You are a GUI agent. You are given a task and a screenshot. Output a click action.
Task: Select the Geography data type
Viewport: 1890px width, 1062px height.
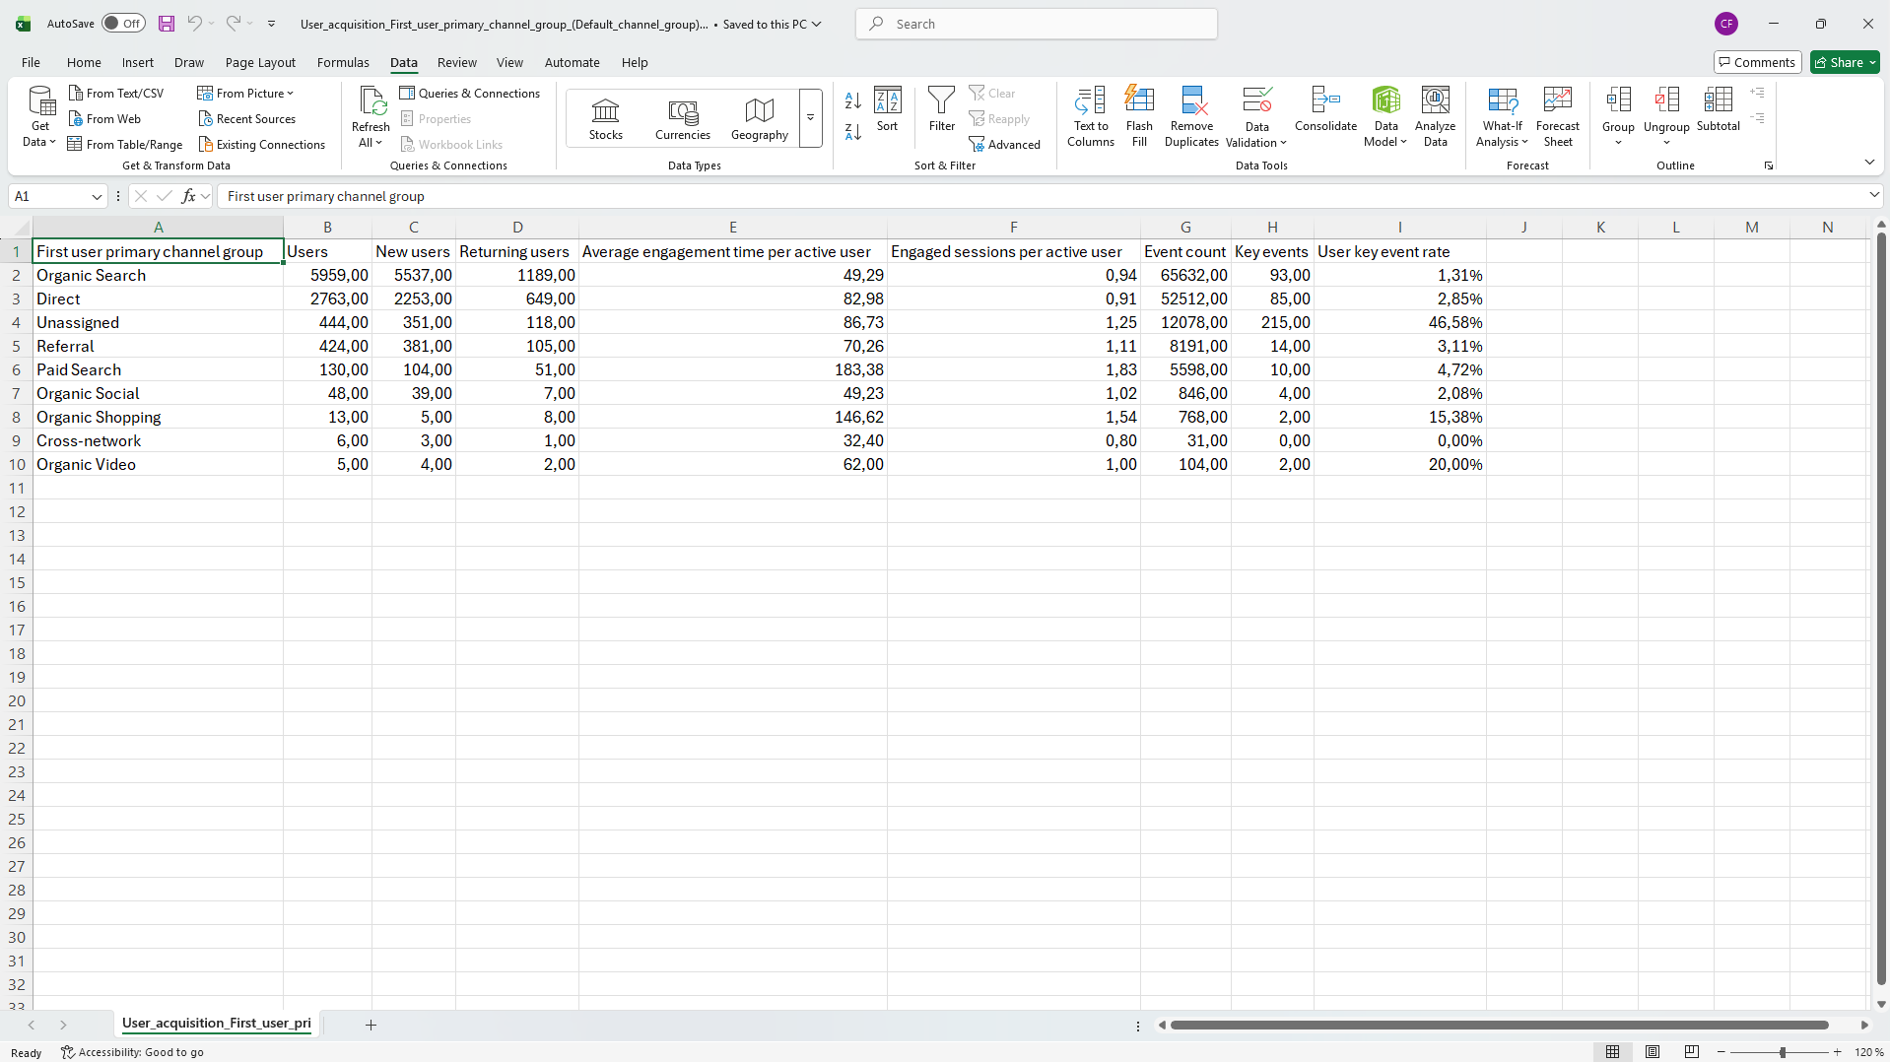(x=759, y=115)
